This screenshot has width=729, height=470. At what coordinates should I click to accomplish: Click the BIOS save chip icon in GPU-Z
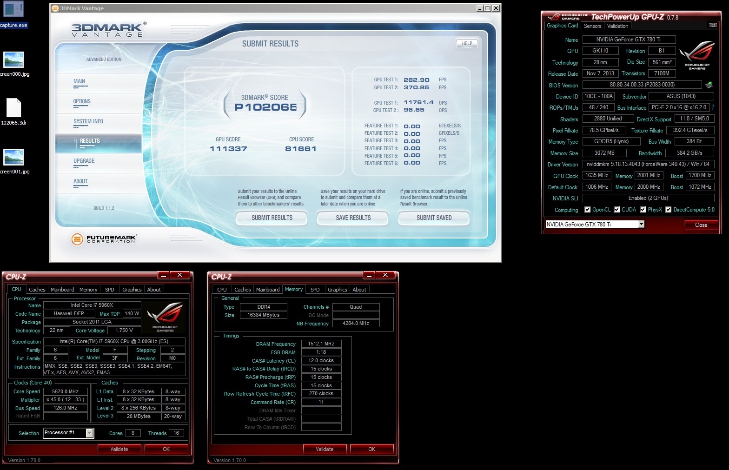coord(709,85)
